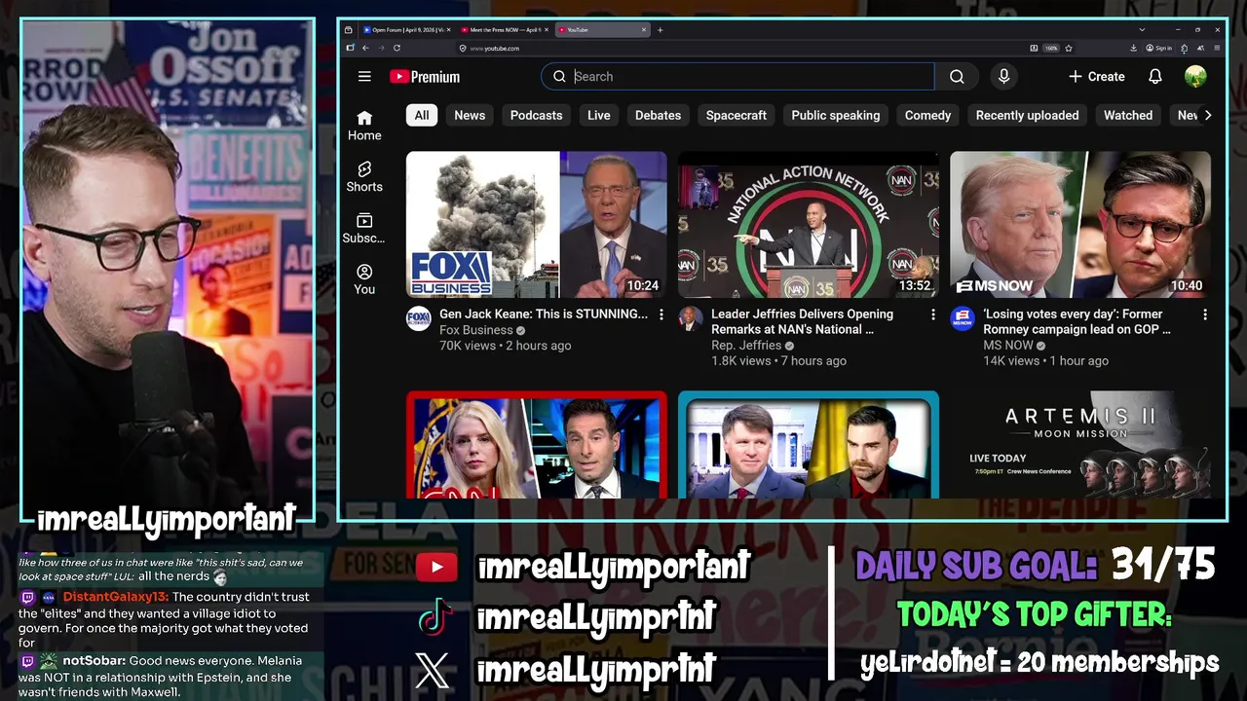Image resolution: width=1247 pixels, height=701 pixels.
Task: Select the Spacecraft filter chip
Action: click(x=737, y=115)
